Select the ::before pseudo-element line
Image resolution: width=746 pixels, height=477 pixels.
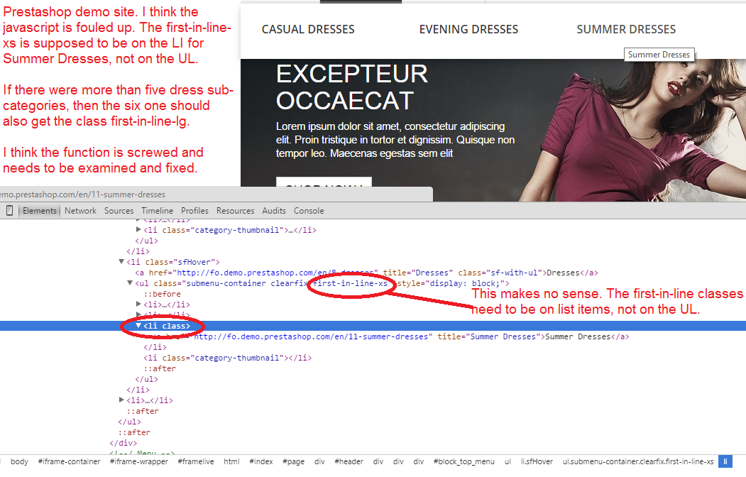click(x=163, y=294)
